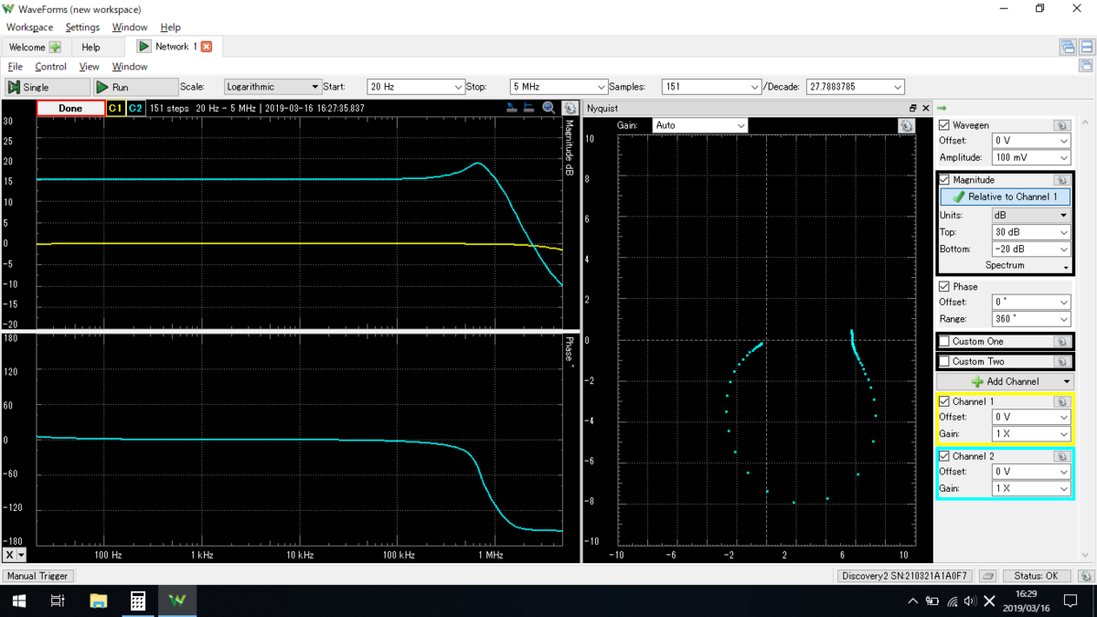Open Magnitude options gear
1097x617 pixels.
click(1061, 180)
